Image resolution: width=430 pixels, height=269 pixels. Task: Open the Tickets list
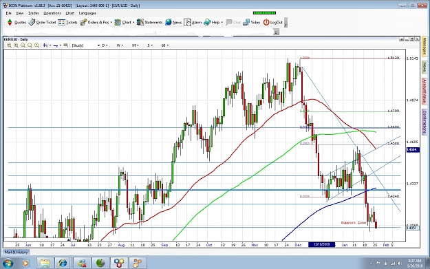pos(67,23)
